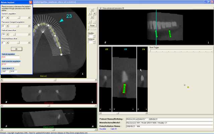Click the Coronal view scrollbar right arrow

pos(96,106)
